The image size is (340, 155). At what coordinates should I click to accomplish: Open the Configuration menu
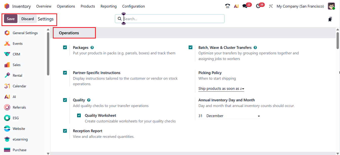click(133, 6)
